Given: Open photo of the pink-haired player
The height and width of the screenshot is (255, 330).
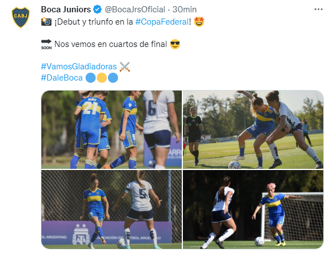Looking at the screenshot, I should pyautogui.click(x=253, y=210).
